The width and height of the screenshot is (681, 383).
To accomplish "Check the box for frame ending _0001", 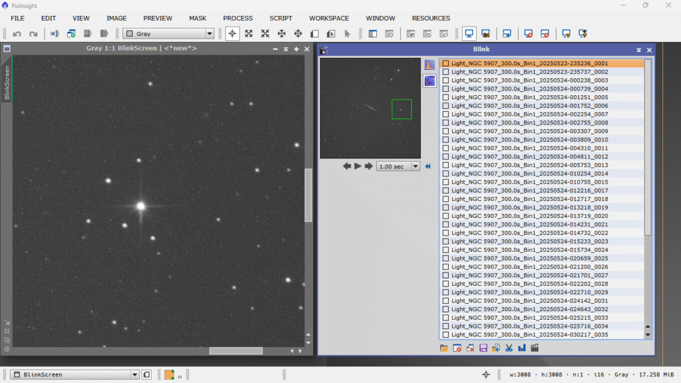I will (x=446, y=64).
